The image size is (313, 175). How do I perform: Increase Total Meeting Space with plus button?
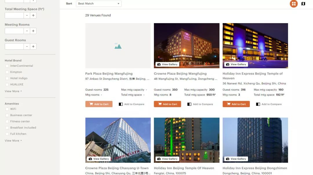tap(33, 15)
